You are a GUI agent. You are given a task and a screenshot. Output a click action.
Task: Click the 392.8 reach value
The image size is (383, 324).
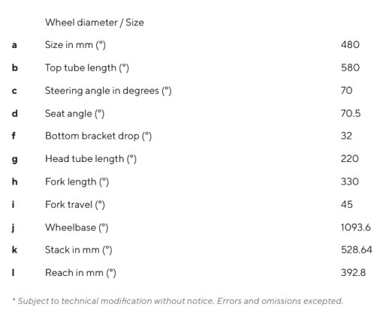coord(353,272)
